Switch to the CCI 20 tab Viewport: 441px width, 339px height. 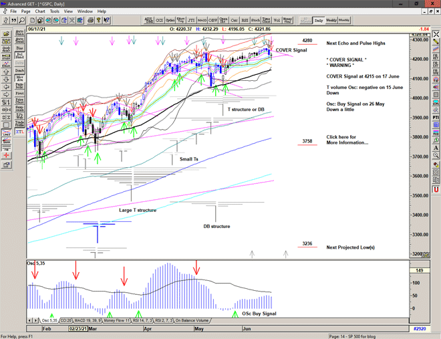click(x=66, y=321)
